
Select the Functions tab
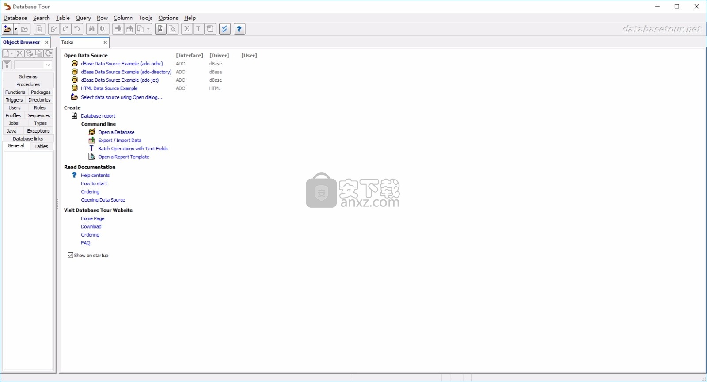click(15, 92)
